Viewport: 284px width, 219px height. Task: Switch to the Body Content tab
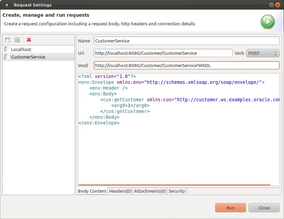coord(92,191)
